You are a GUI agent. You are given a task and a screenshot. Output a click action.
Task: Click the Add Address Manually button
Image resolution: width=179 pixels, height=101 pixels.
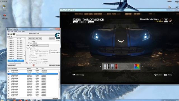(x=54, y=65)
